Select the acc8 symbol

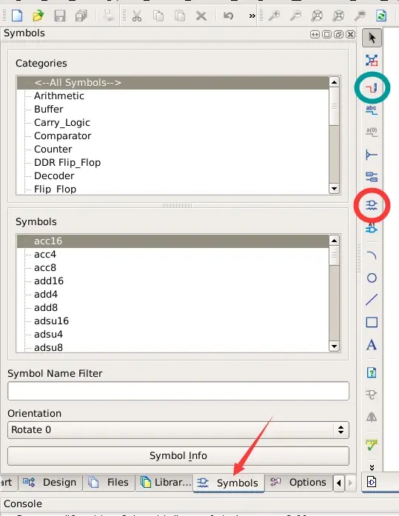(45, 267)
